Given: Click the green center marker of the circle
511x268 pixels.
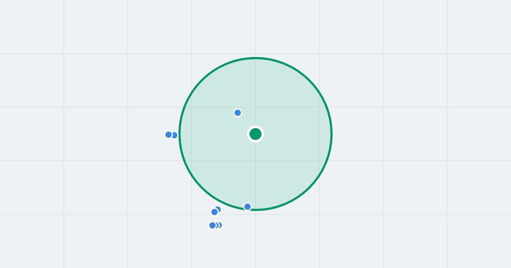Looking at the screenshot, I should (x=255, y=134).
